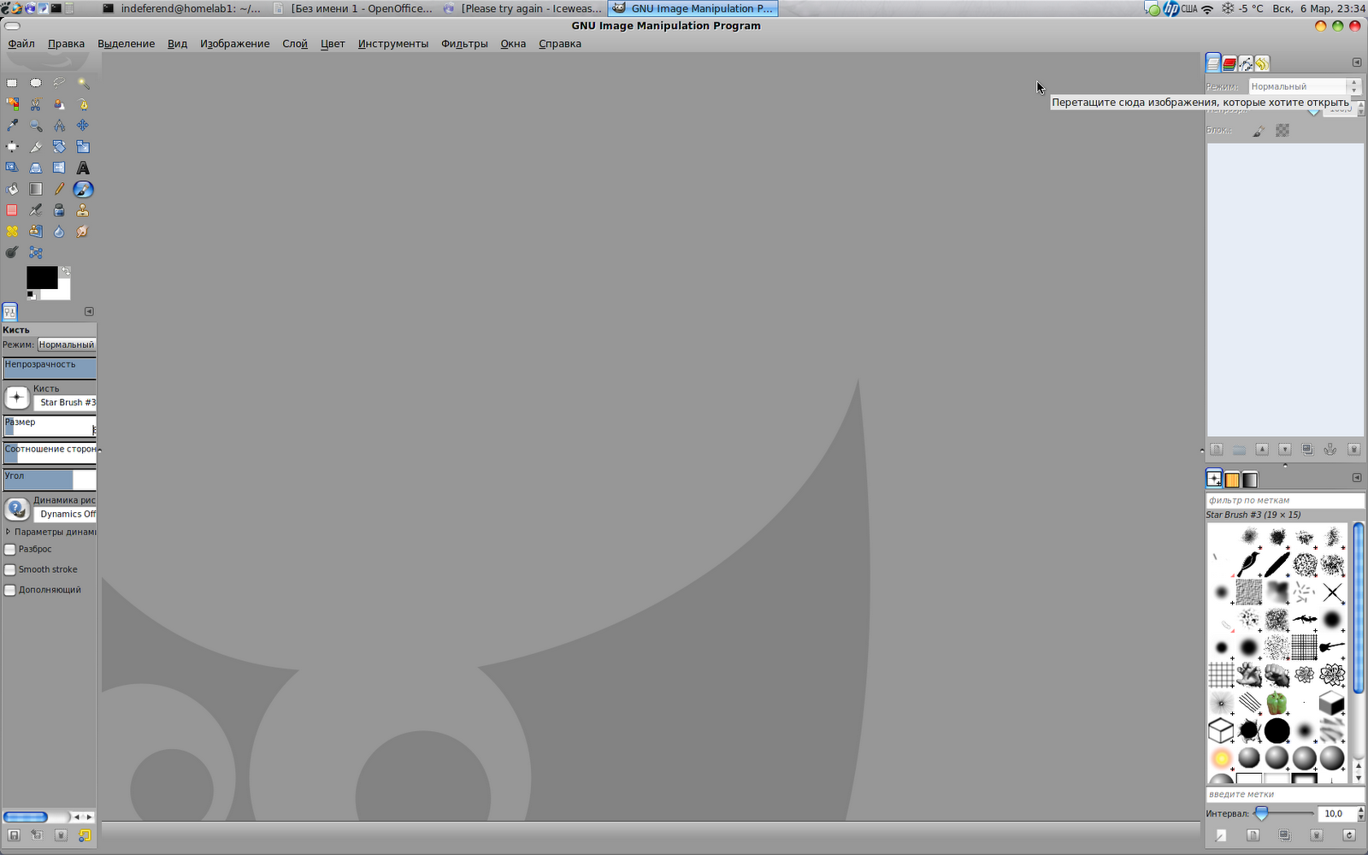Image resolution: width=1368 pixels, height=855 pixels.
Task: Select the Foreground Select tool
Action: (59, 104)
